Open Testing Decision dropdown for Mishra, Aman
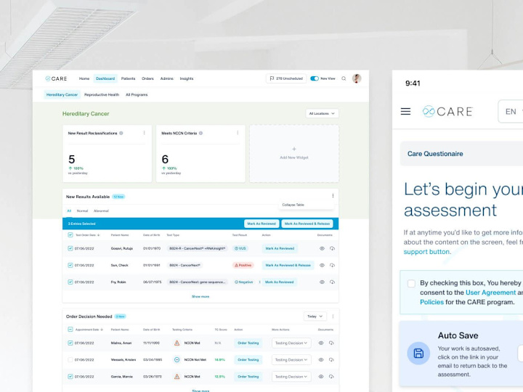This screenshot has width=523, height=392. pyautogui.click(x=291, y=343)
